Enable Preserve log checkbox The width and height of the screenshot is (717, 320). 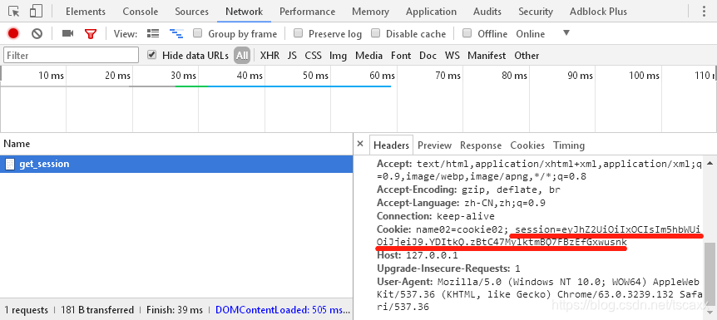coord(298,33)
